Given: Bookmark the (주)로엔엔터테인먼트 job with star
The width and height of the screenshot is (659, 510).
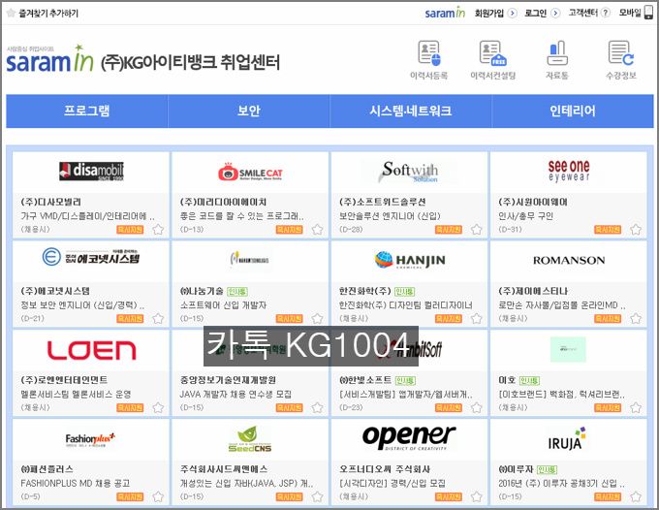Looking at the screenshot, I should (158, 408).
